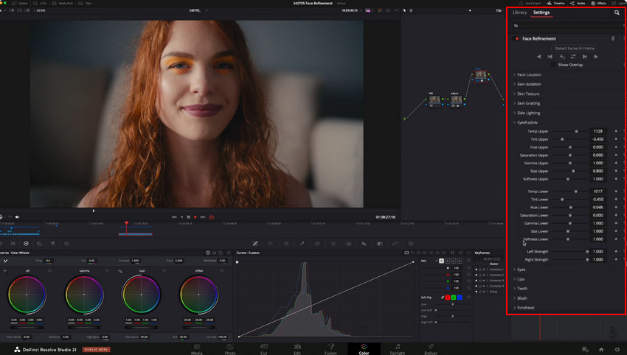This screenshot has height=355, width=627.
Task: Open the color wheels palette icon
Action: [x=26, y=244]
